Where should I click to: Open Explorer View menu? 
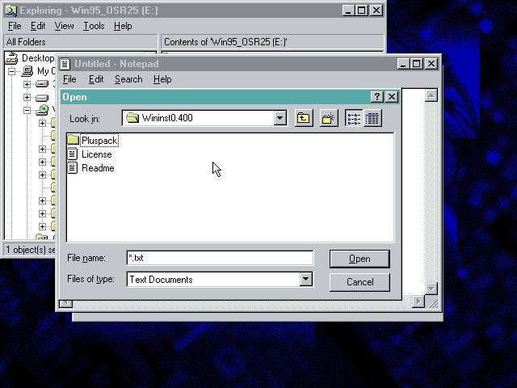tap(64, 26)
